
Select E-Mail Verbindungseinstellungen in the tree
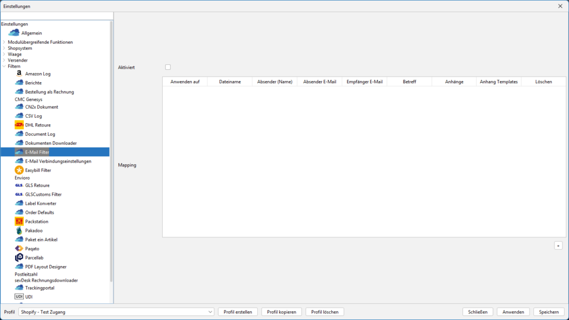pyautogui.click(x=58, y=161)
